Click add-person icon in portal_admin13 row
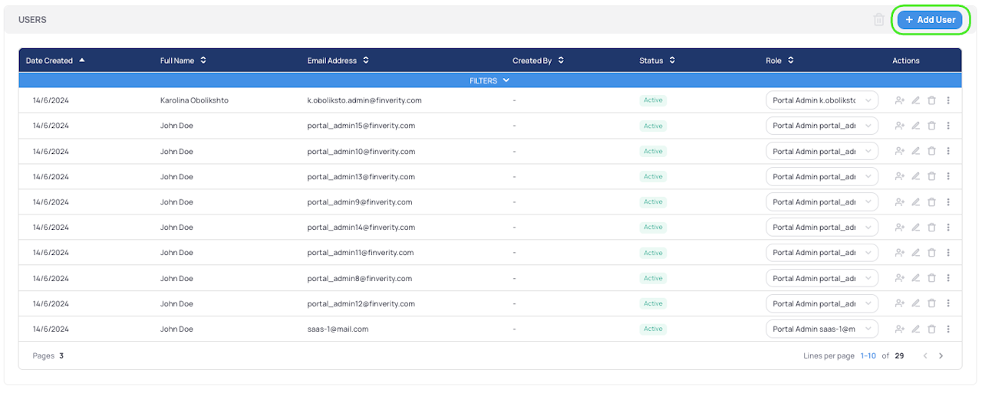This screenshot has height=393, width=982. 900,177
